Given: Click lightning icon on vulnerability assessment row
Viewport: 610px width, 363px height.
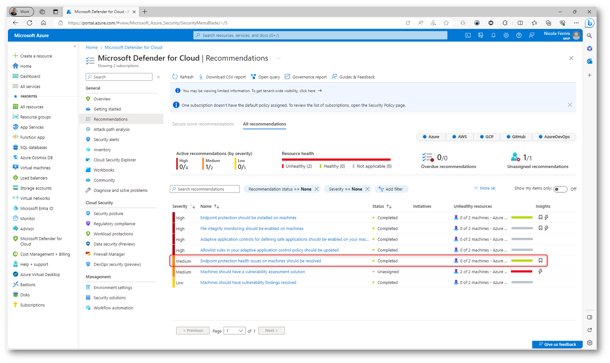Looking at the screenshot, I should (x=540, y=271).
